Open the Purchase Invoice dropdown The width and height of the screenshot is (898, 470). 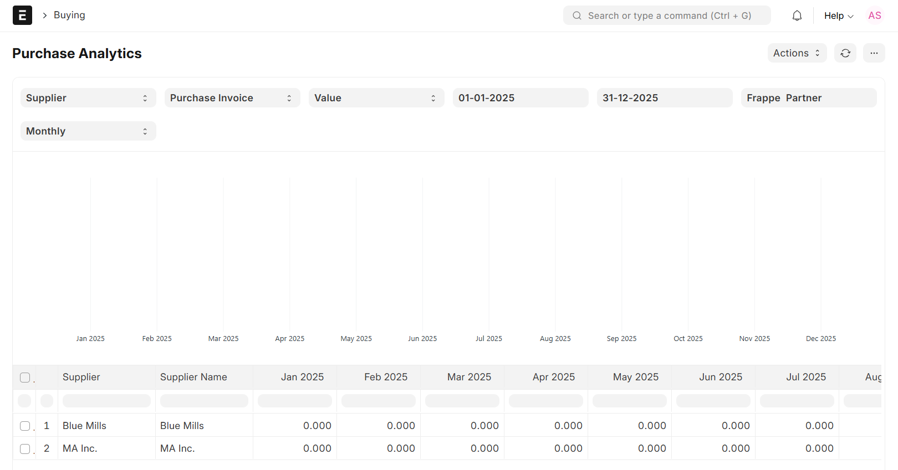pyautogui.click(x=232, y=98)
